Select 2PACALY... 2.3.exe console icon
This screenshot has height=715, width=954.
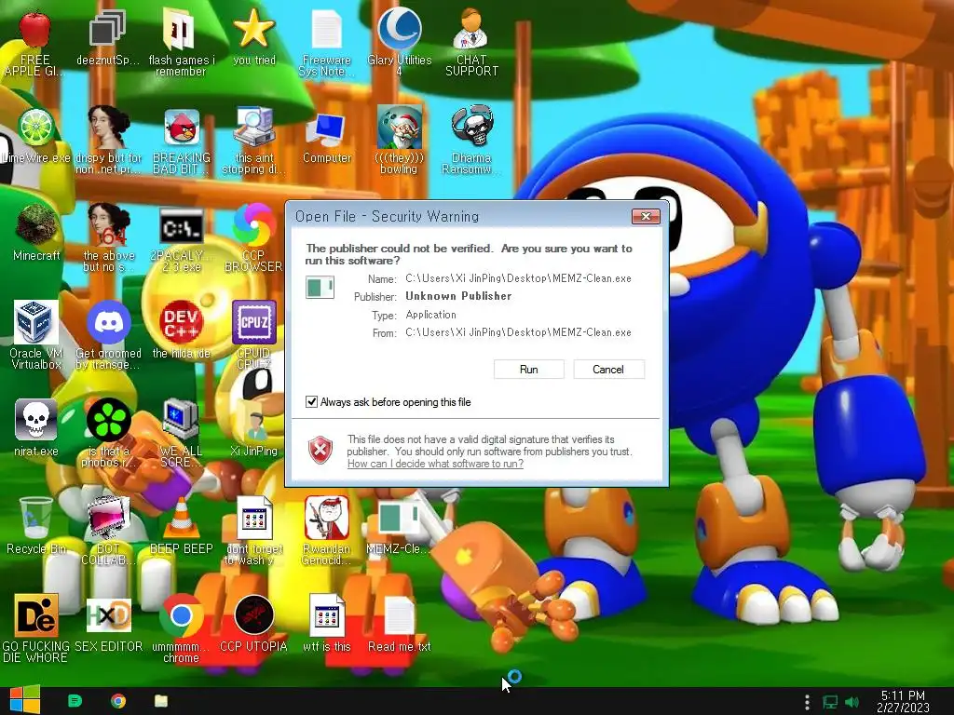pos(182,239)
